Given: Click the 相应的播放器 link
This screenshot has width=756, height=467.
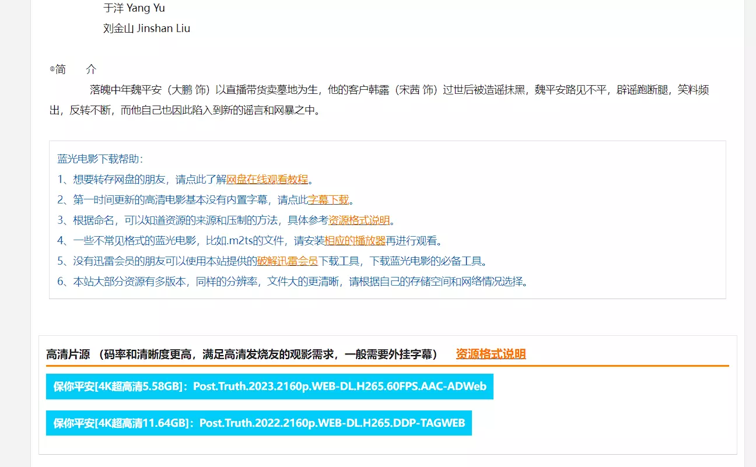Looking at the screenshot, I should tap(355, 241).
